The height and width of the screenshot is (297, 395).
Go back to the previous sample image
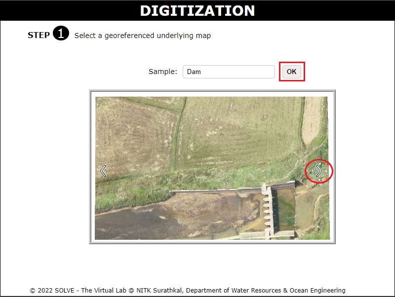coord(103,171)
